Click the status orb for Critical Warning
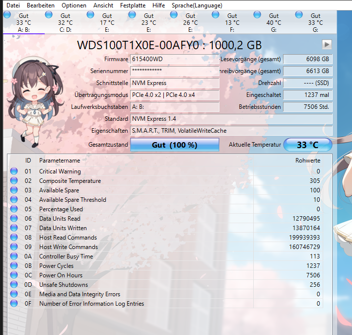 pos(14,171)
